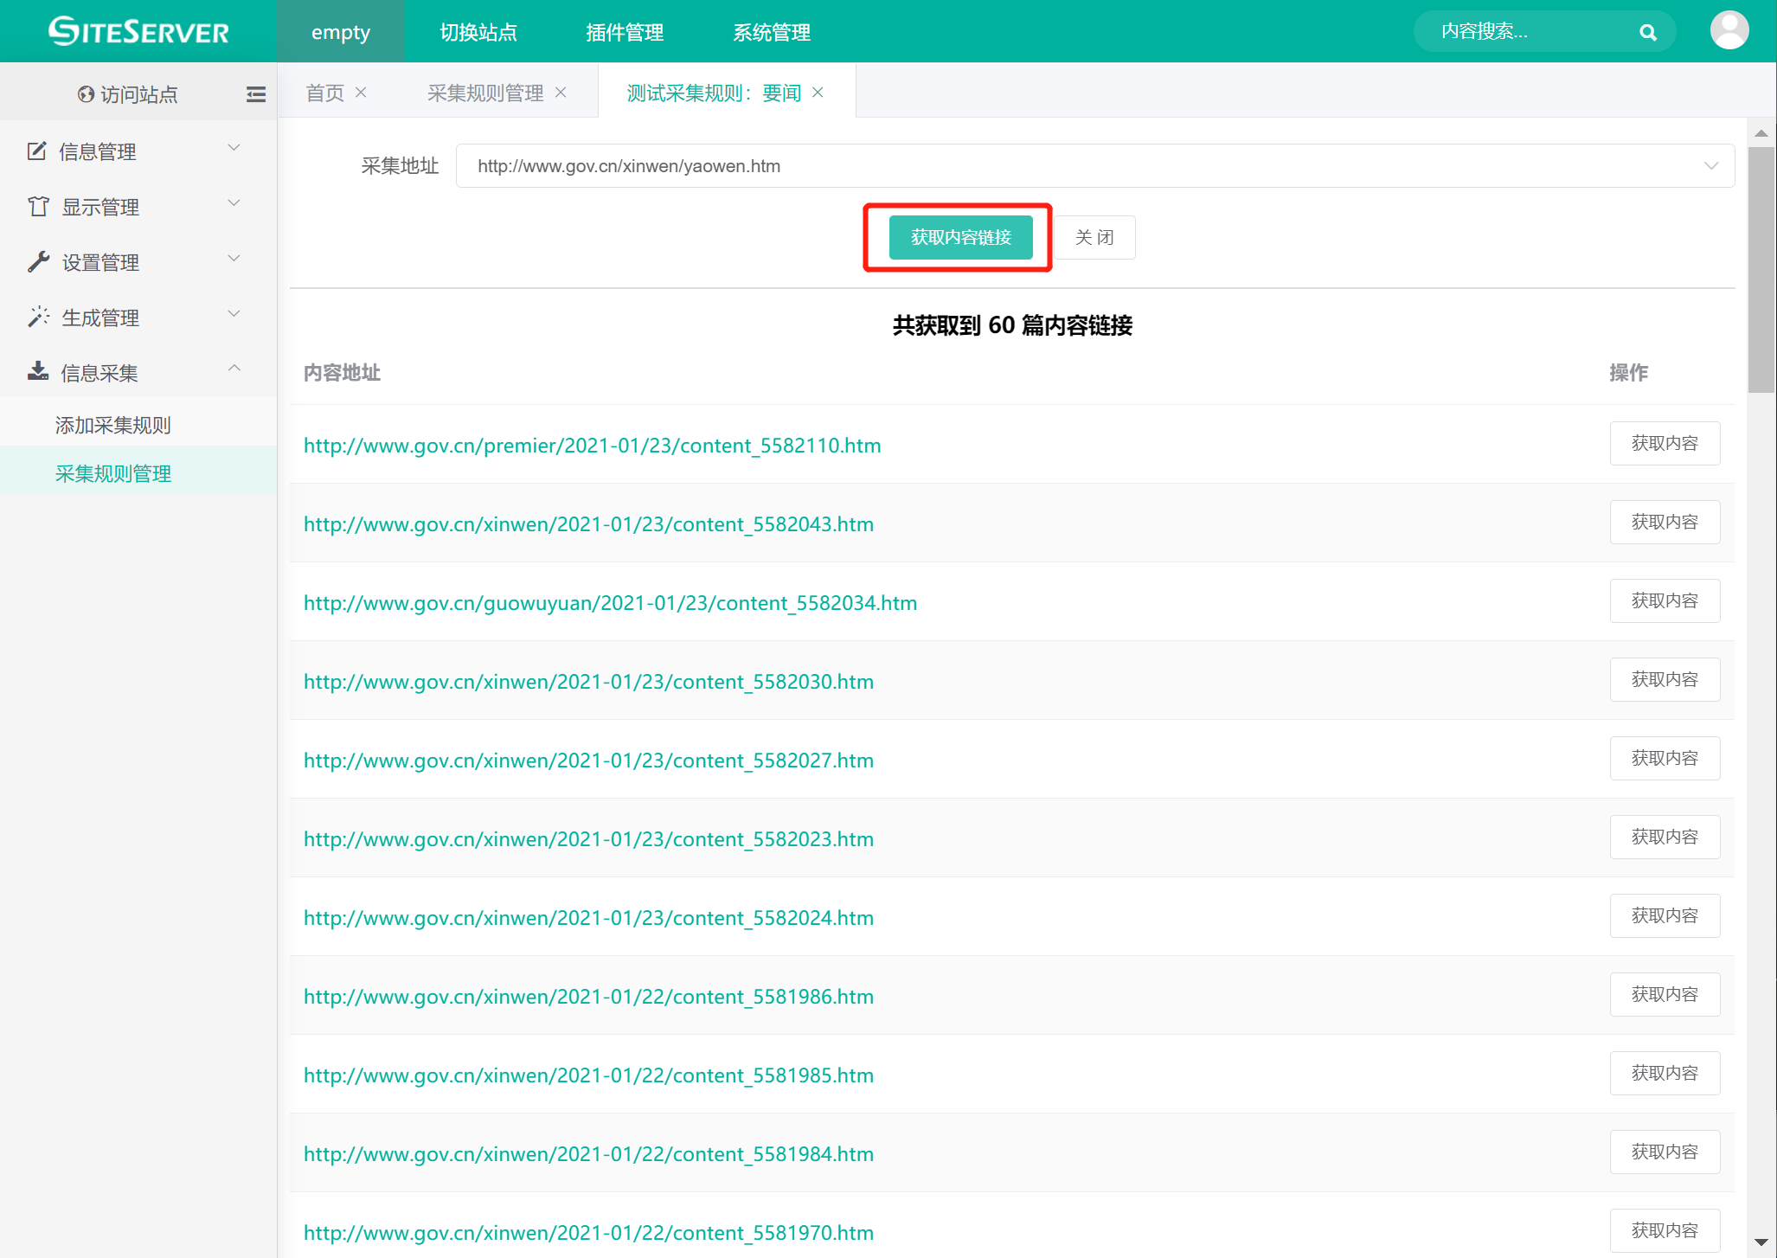Collapse sidebar with the hamburger icon

[255, 93]
